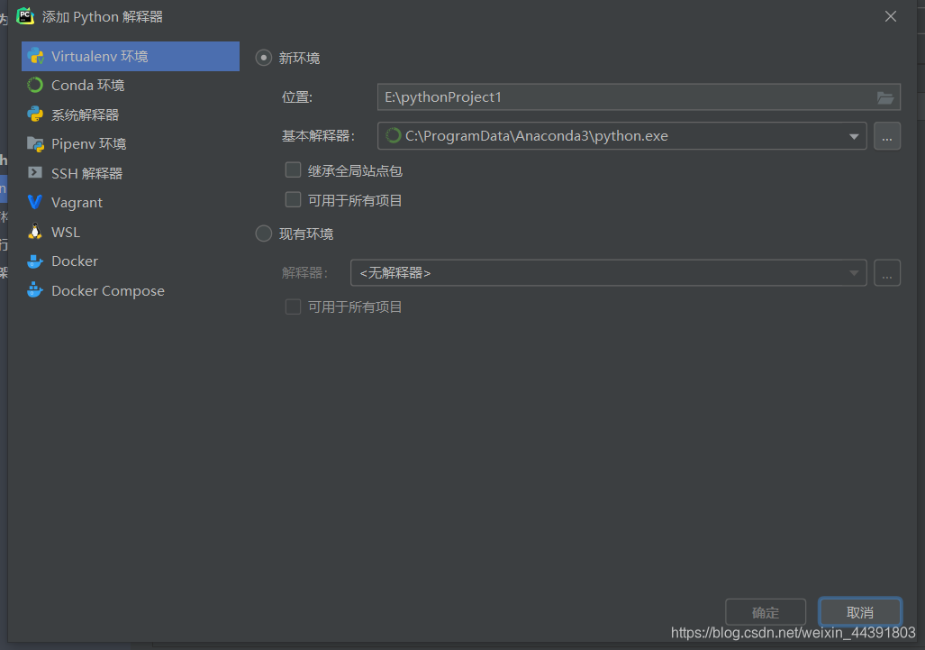
Task: Select Docker Compose in the sidebar
Action: [x=131, y=290]
